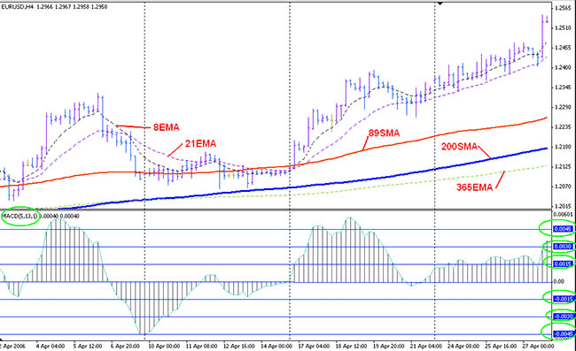Click the 6 Apr 20:00 time label
The height and width of the screenshot is (351, 576).
click(125, 346)
